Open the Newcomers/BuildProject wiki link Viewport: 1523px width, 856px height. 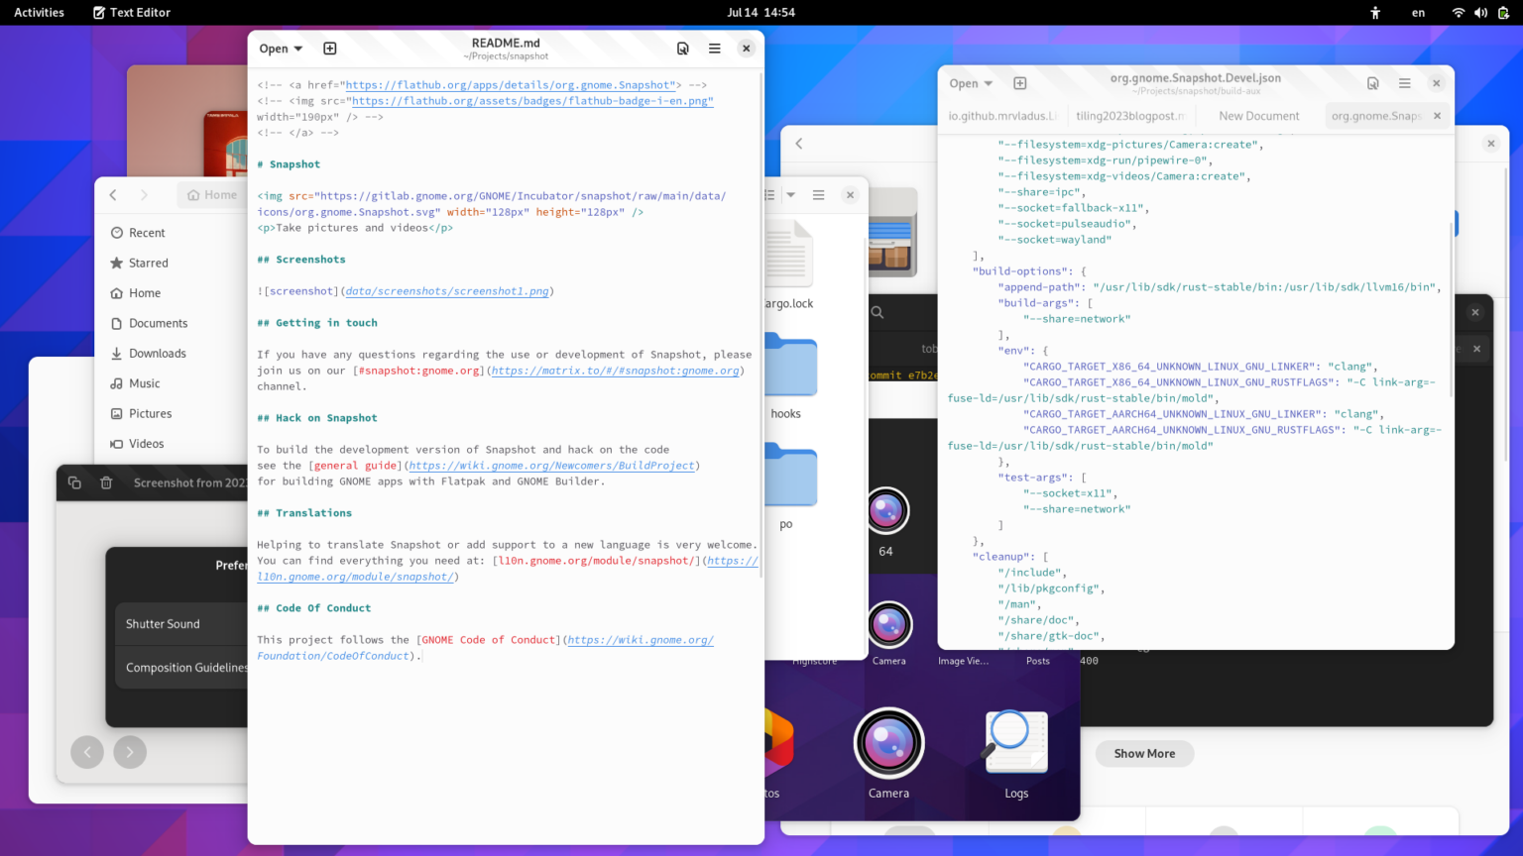(x=551, y=466)
